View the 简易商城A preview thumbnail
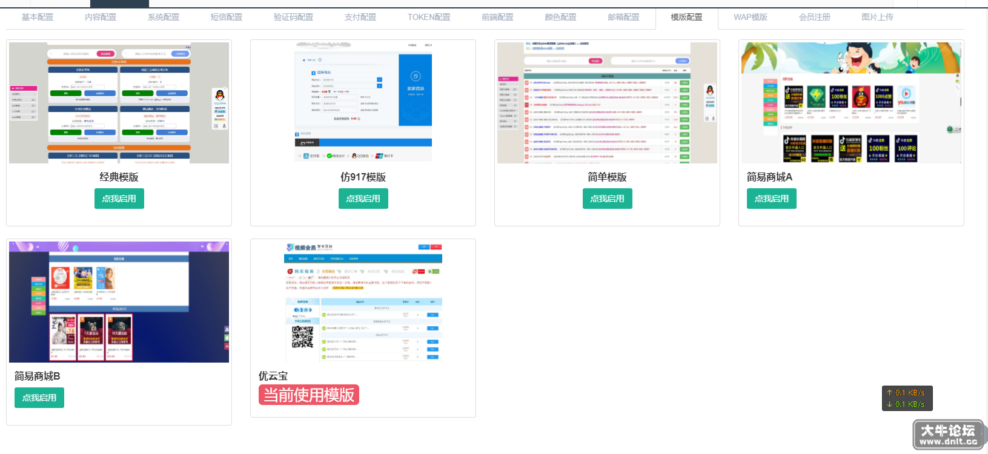Viewport: 988px width, 454px height. [x=852, y=103]
